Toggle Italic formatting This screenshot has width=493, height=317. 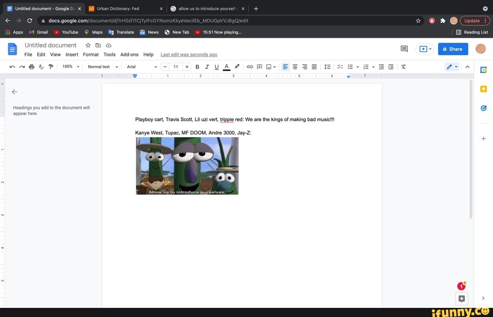click(x=207, y=67)
